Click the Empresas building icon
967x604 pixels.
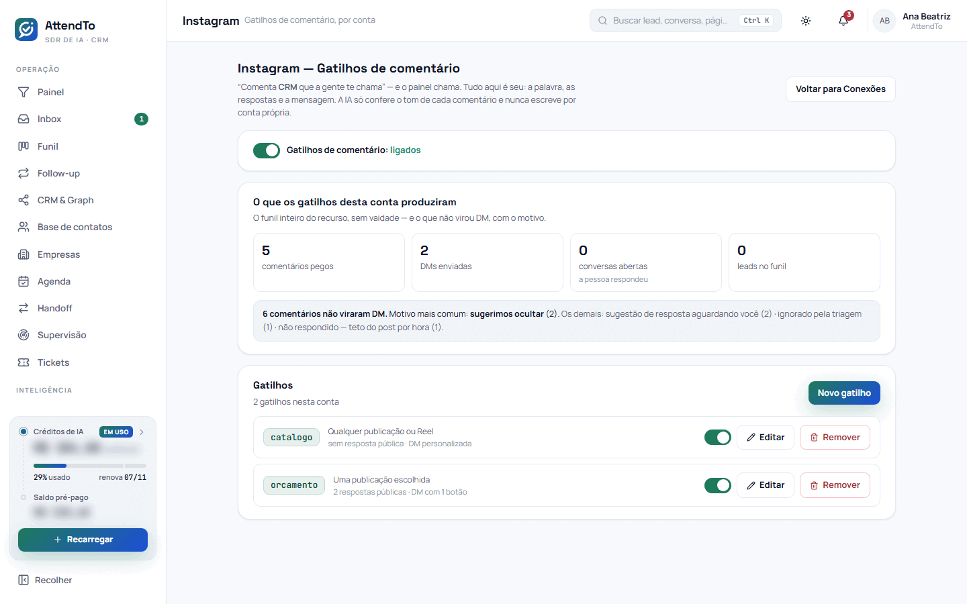pyautogui.click(x=24, y=254)
